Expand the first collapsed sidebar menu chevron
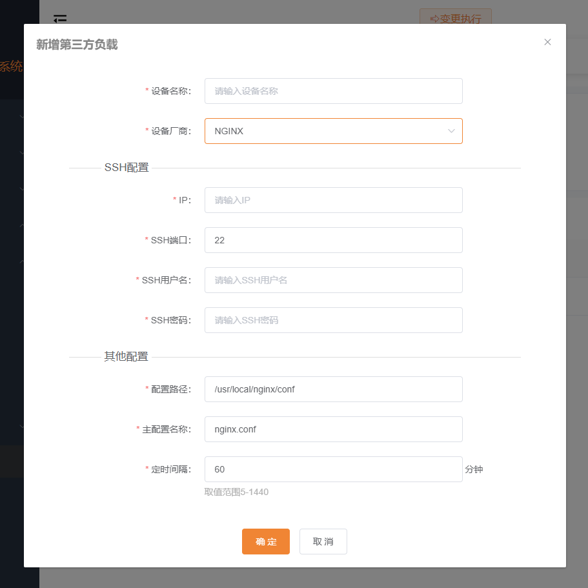 pos(21,116)
